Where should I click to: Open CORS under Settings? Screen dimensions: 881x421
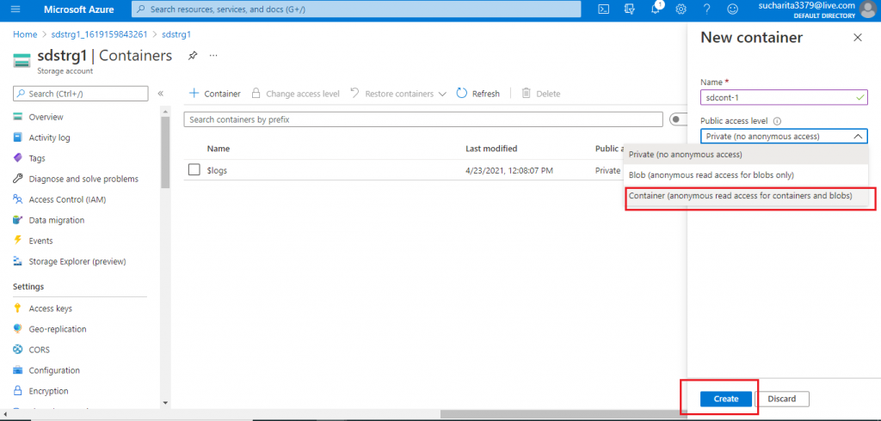coord(39,350)
